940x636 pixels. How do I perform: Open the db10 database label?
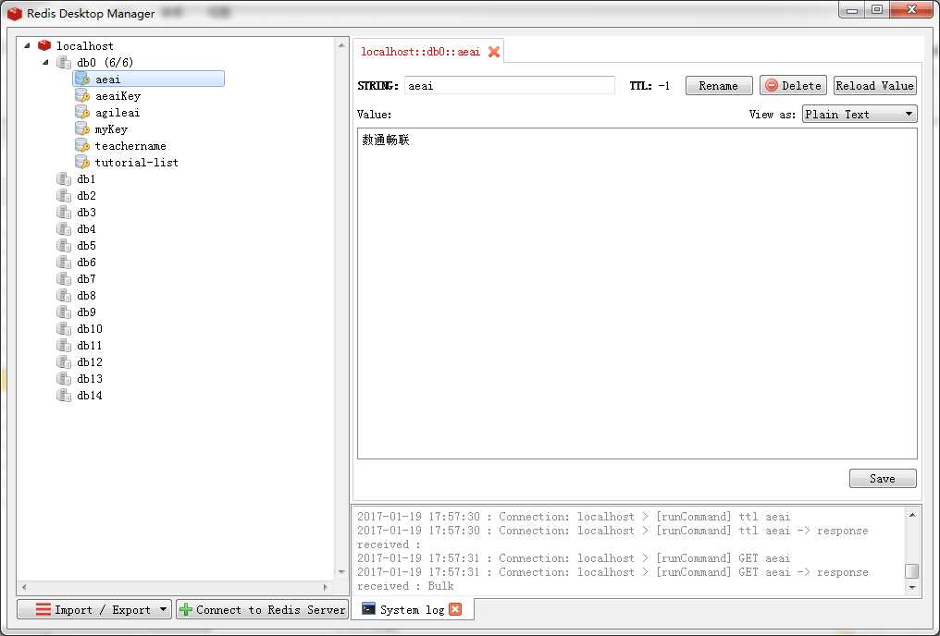90,329
